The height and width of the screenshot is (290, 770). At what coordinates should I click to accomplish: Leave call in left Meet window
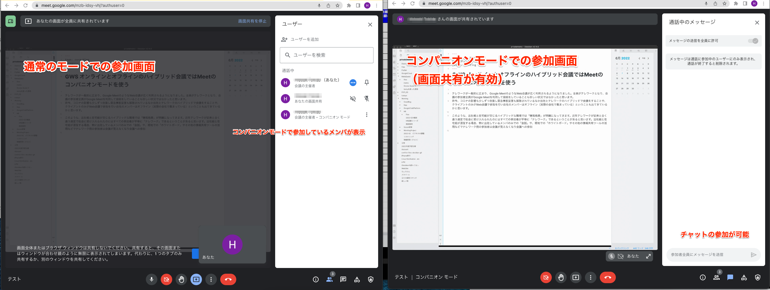click(x=228, y=279)
